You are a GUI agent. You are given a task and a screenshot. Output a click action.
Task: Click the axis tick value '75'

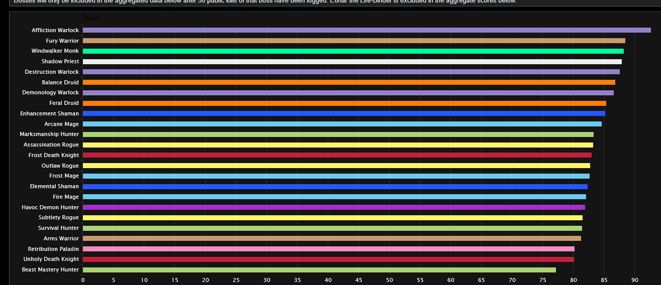(543, 280)
